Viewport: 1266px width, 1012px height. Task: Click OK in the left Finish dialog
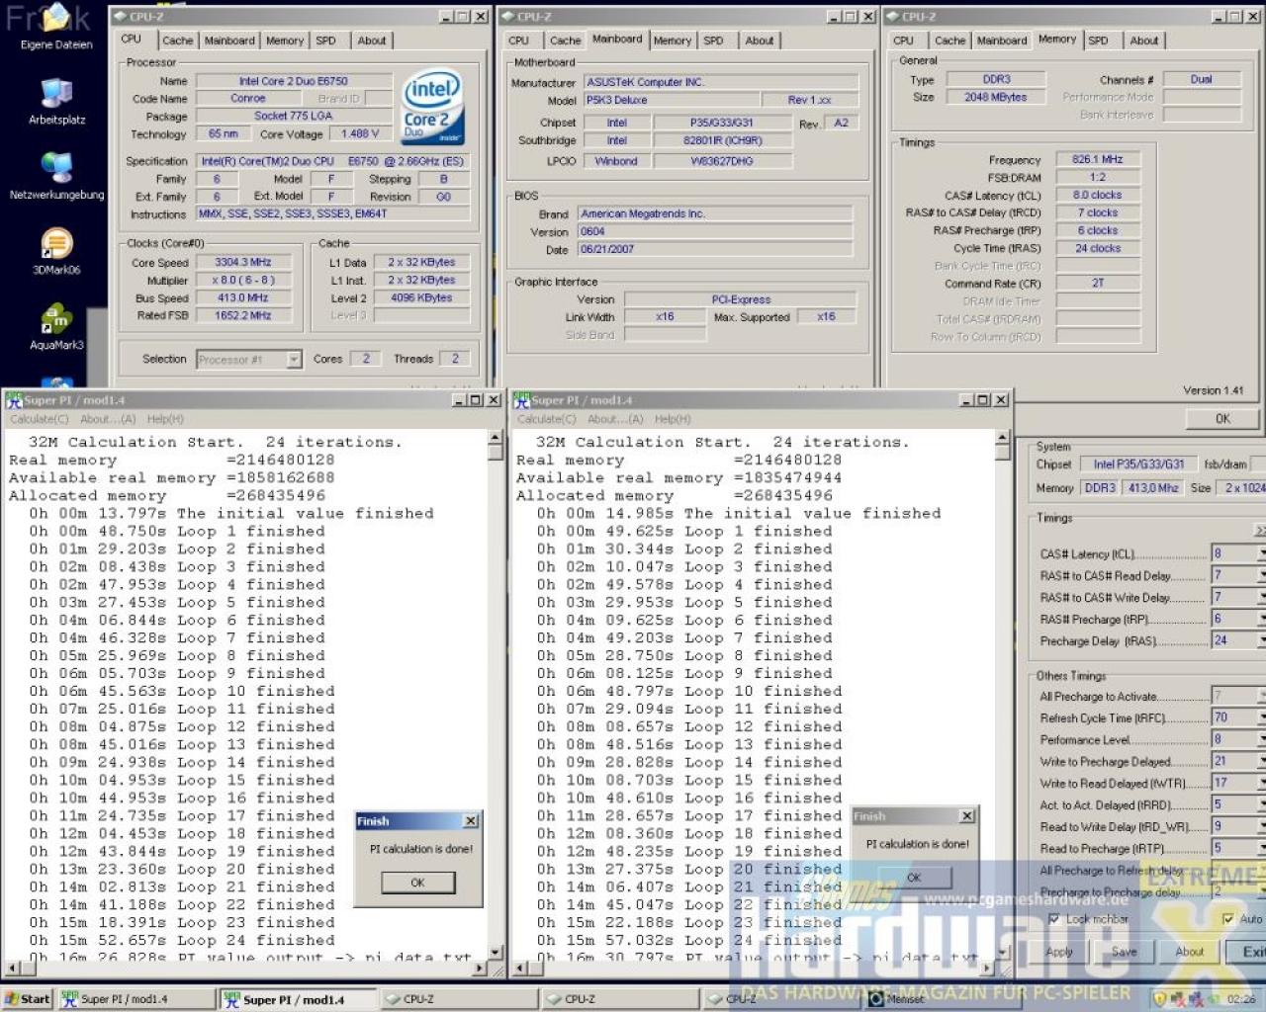point(417,883)
